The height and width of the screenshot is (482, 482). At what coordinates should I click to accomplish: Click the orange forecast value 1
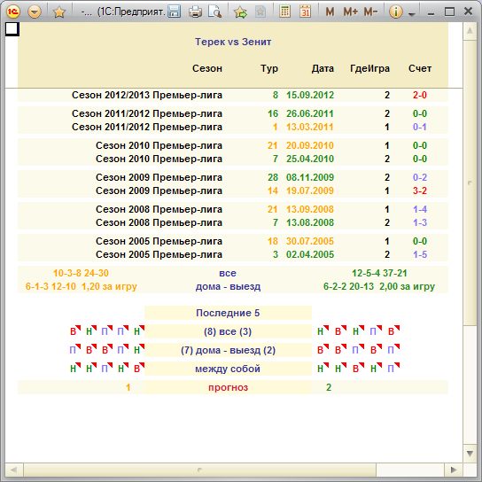tap(128, 387)
